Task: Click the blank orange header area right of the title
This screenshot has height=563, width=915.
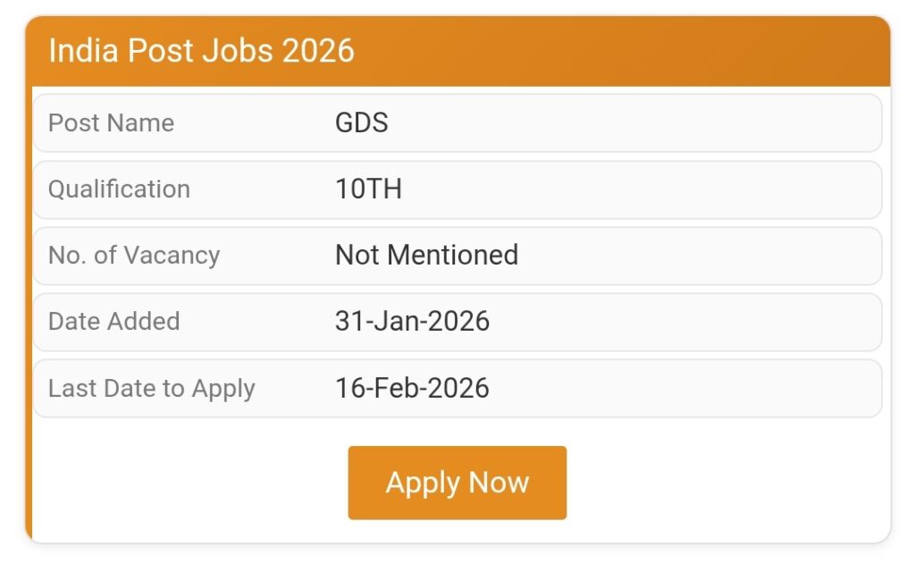Action: (625, 50)
